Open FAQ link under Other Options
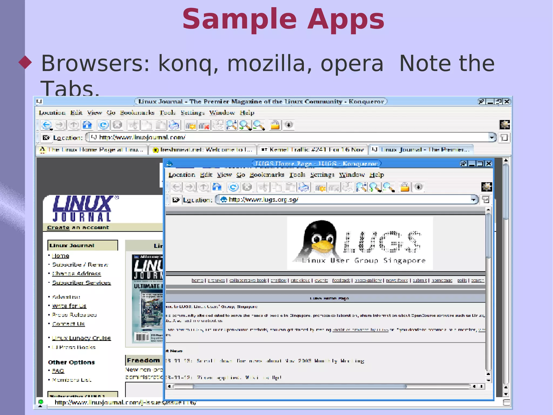Viewport: 553px width, 415px height. click(x=58, y=371)
